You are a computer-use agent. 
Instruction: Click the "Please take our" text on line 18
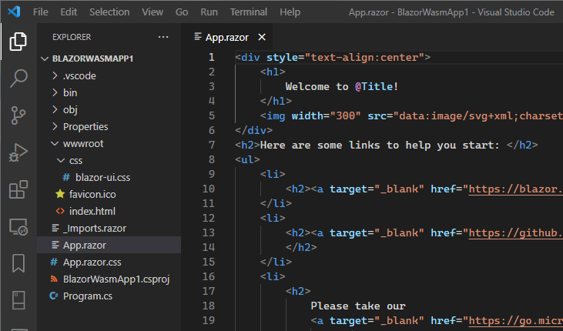click(x=358, y=306)
